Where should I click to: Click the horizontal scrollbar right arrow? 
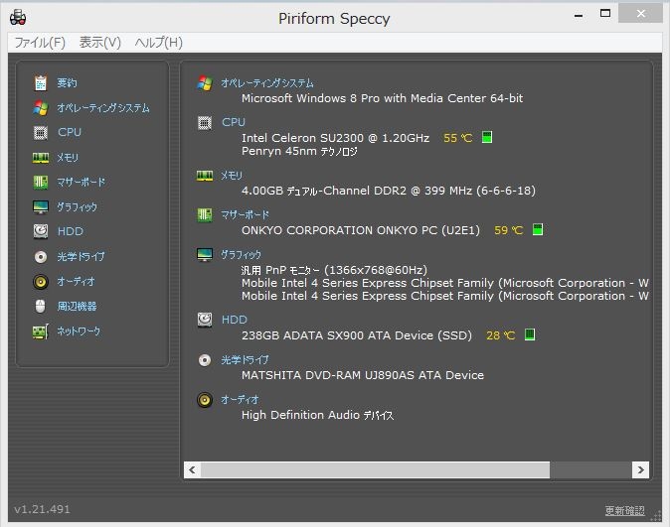point(641,469)
